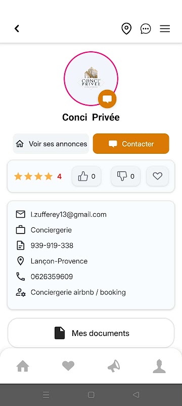Tap the Lançon-Provence location entry
182x406 pixels.
(59, 261)
